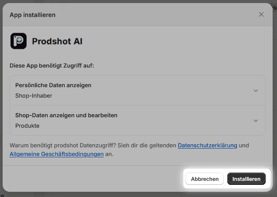The width and height of the screenshot is (277, 197).
Task: Click the App installieren dialog title
Action: [x=32, y=15]
